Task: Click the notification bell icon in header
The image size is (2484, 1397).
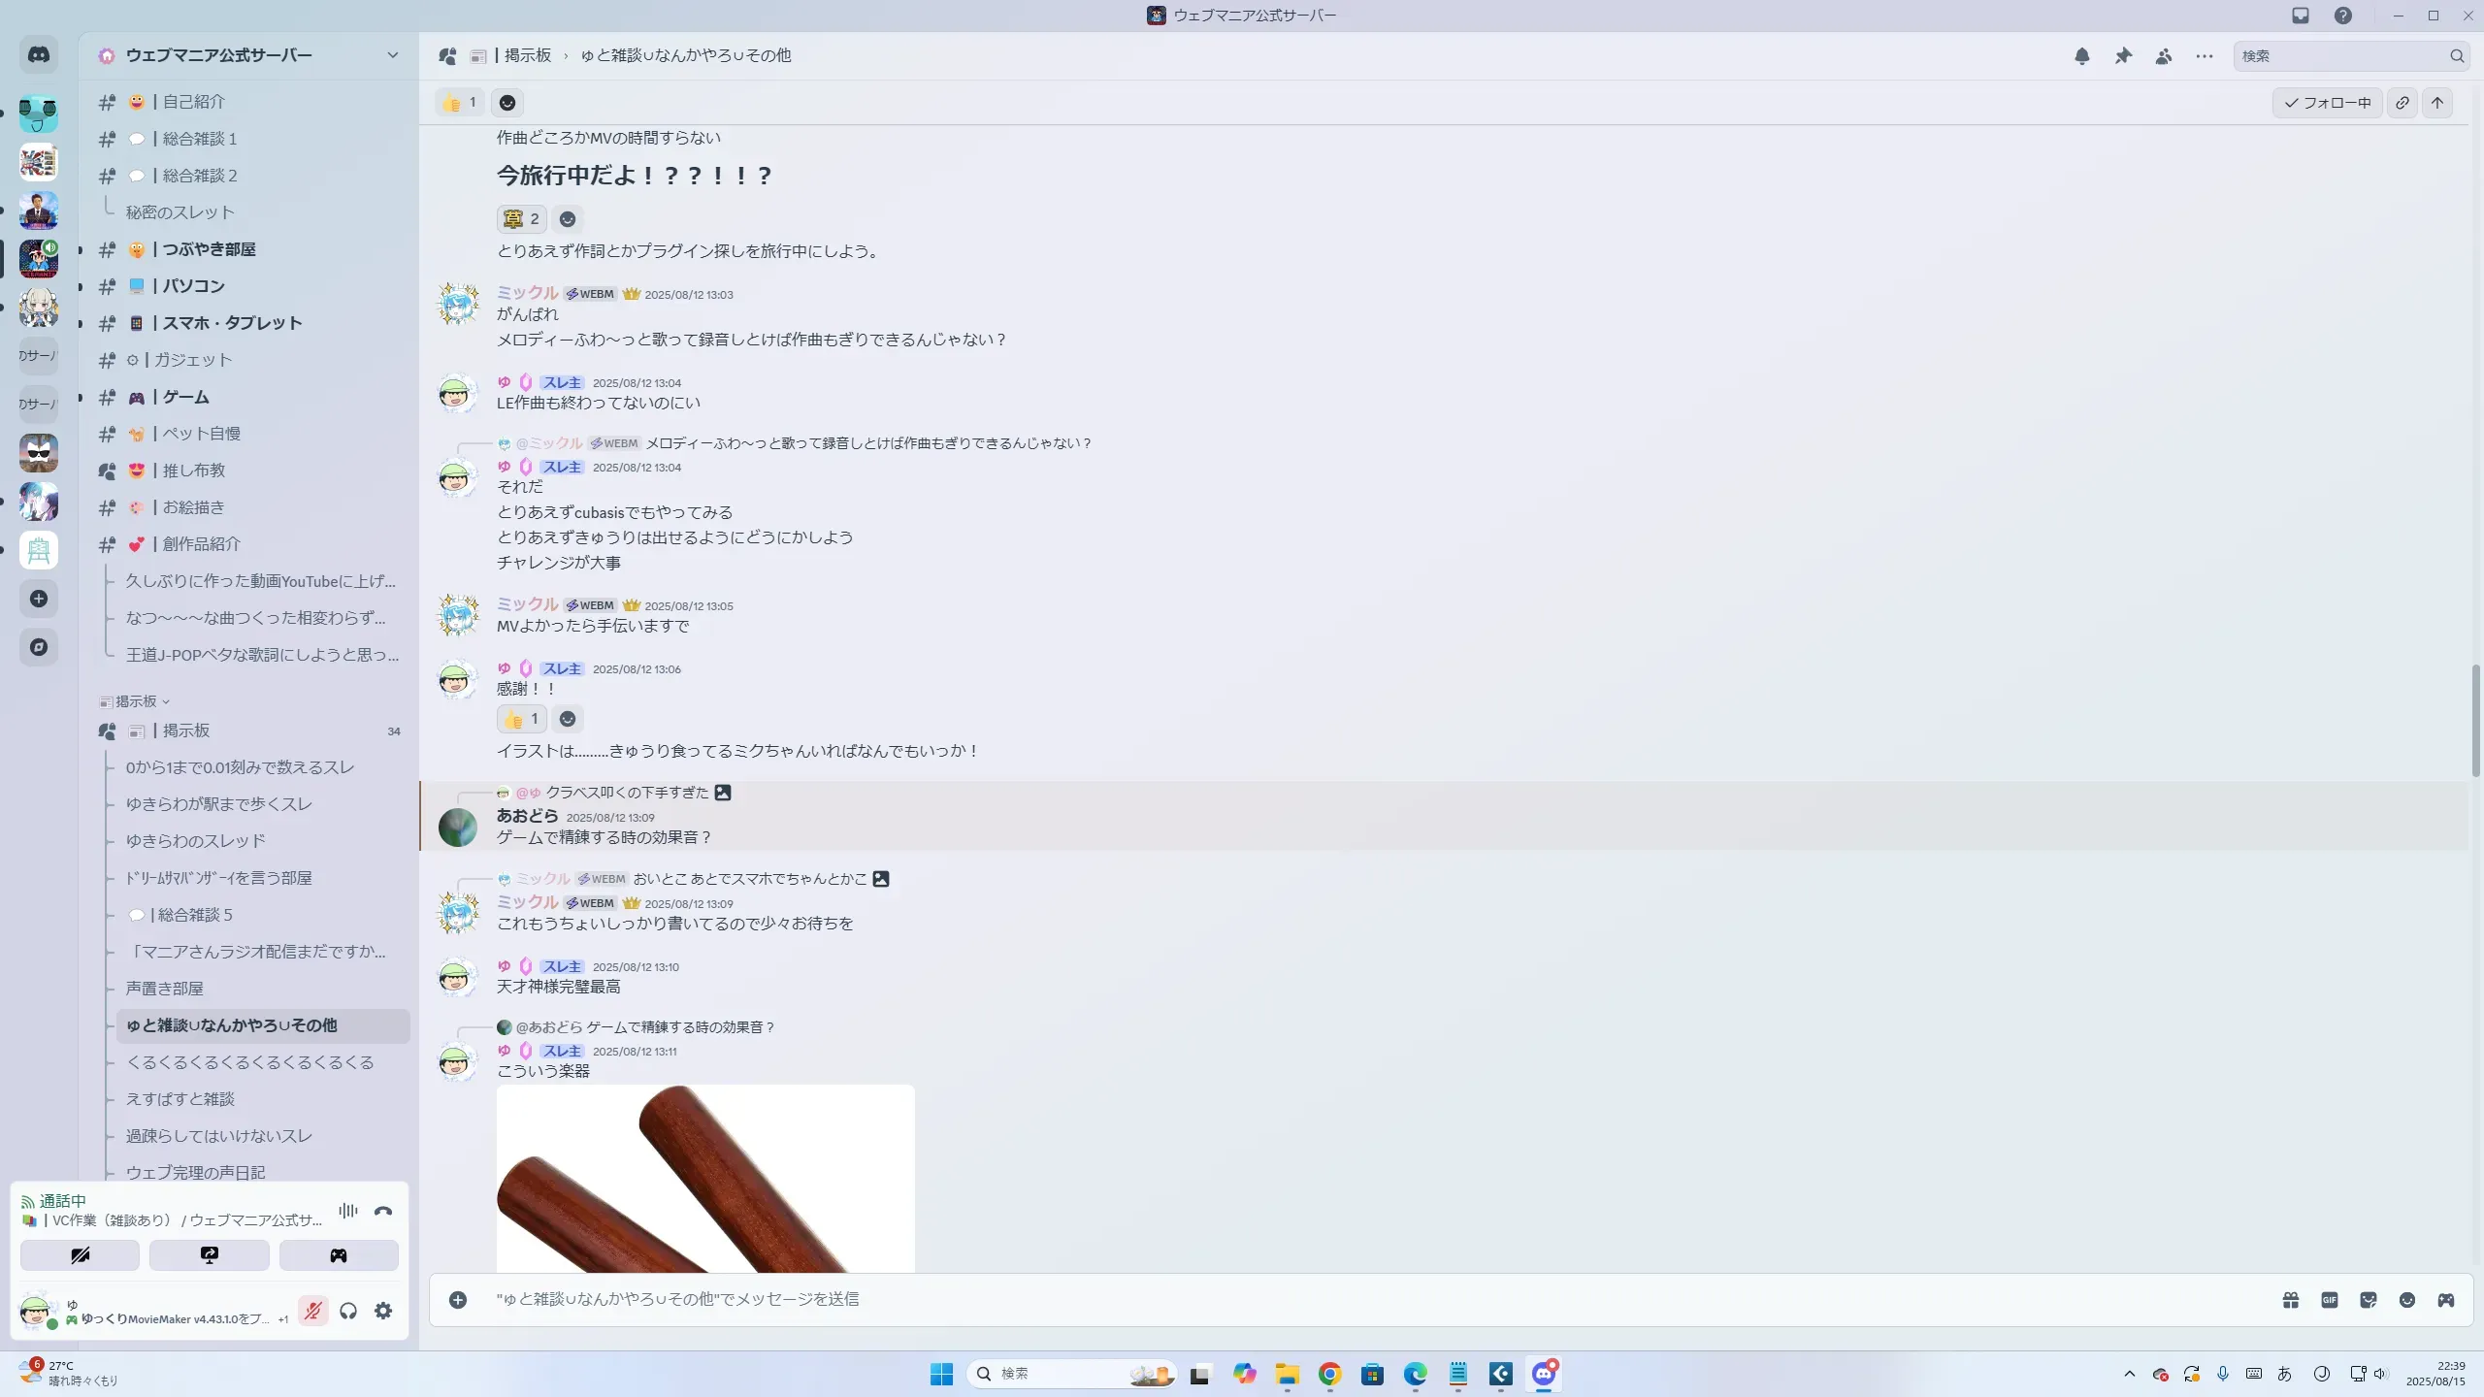Action: (x=2081, y=56)
